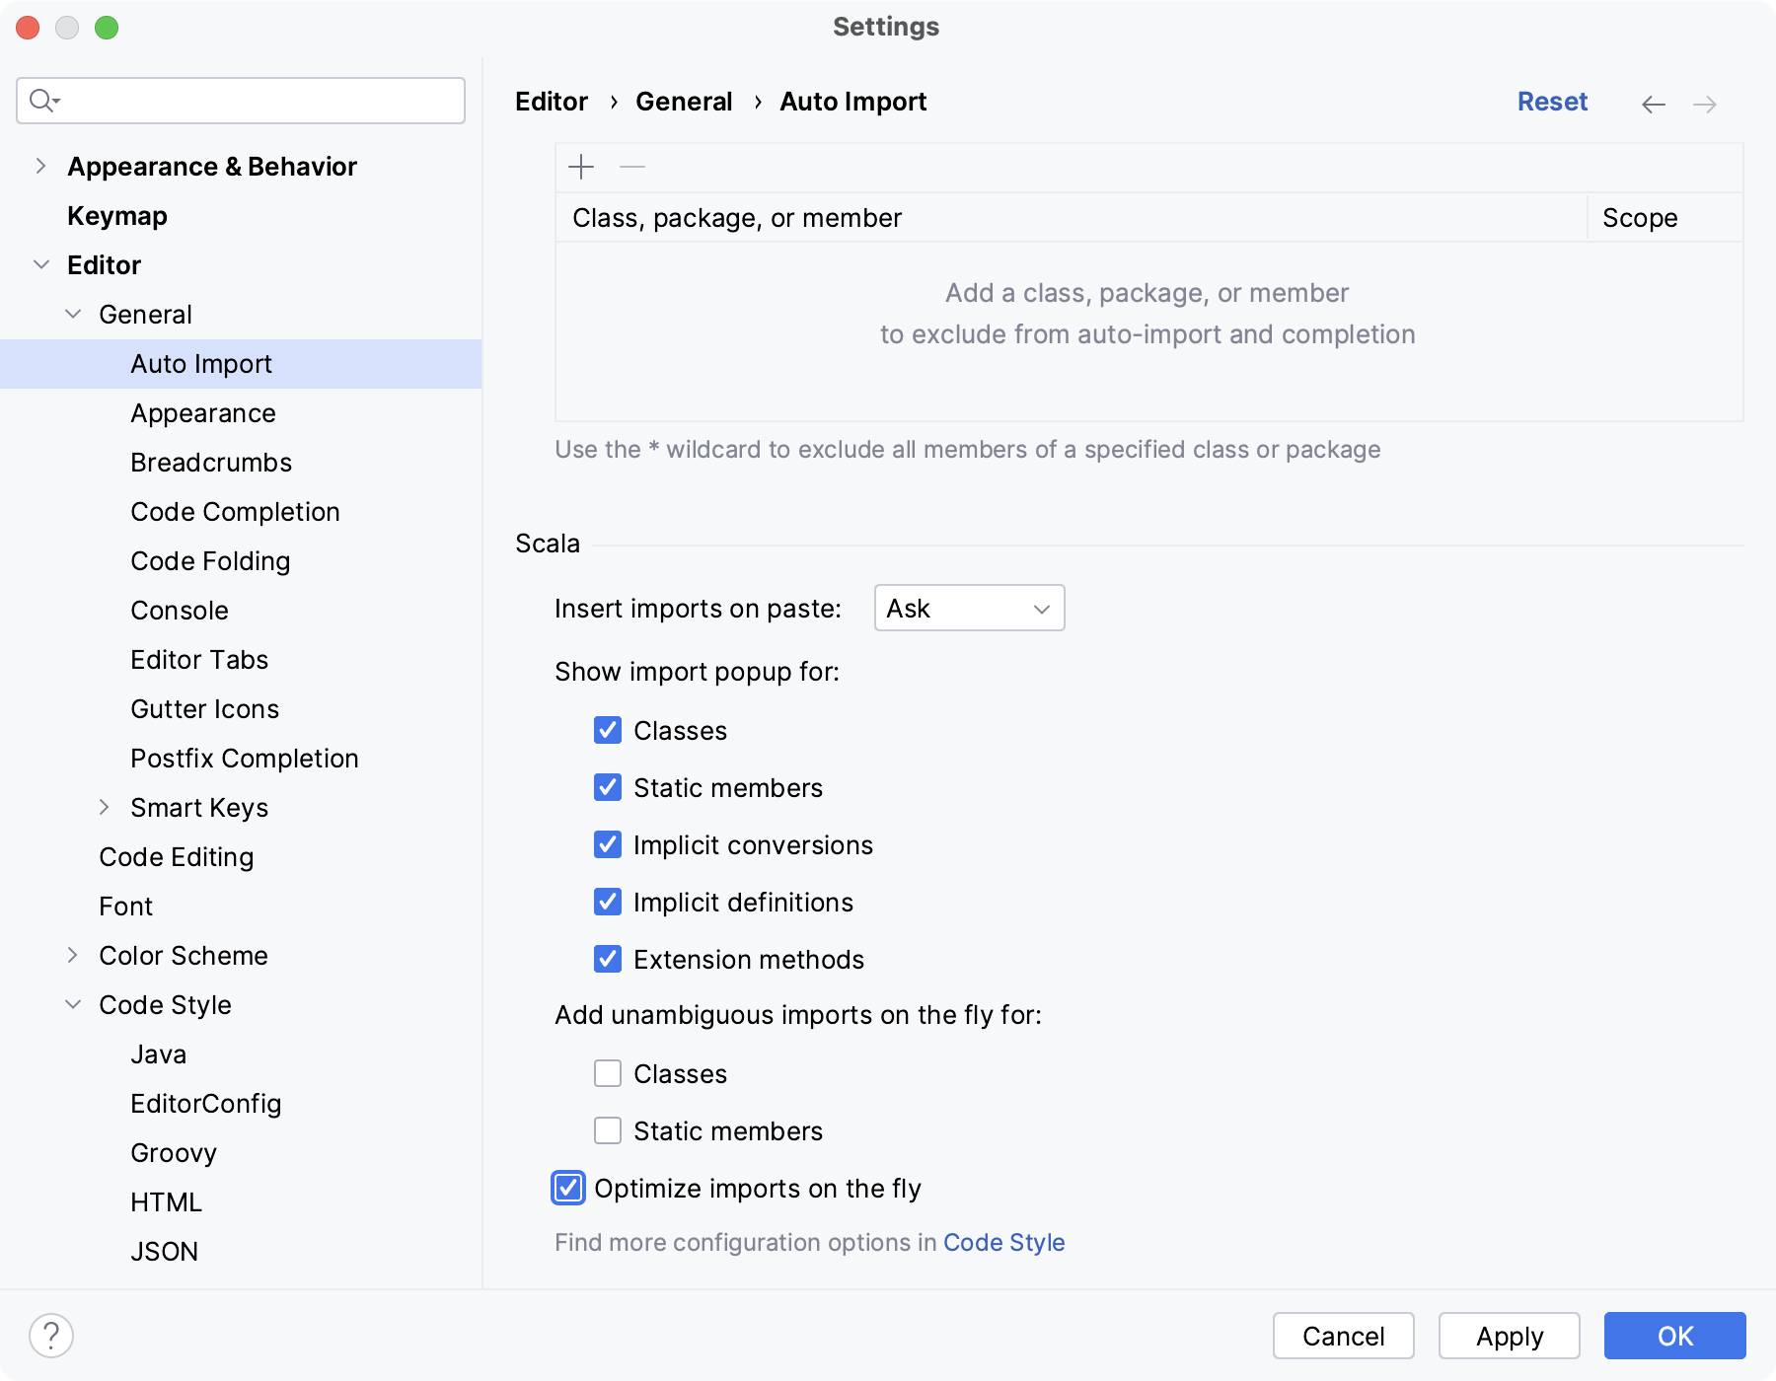
Task: Uncheck Implicit conversions popup checkbox
Action: click(x=608, y=845)
